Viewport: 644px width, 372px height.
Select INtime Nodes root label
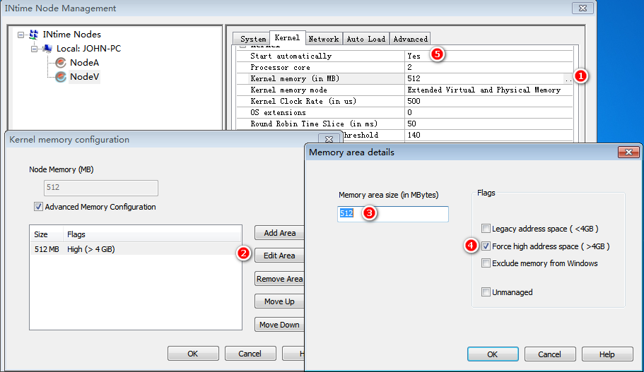click(72, 35)
